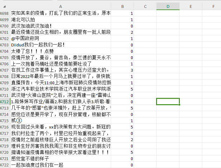Select column E header
221x168 pixels.
coord(191,6)
